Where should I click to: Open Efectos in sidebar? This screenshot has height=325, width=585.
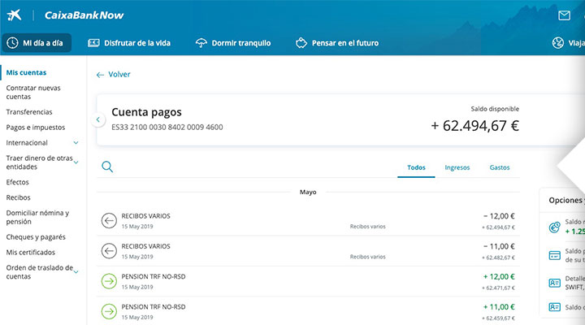tap(17, 182)
